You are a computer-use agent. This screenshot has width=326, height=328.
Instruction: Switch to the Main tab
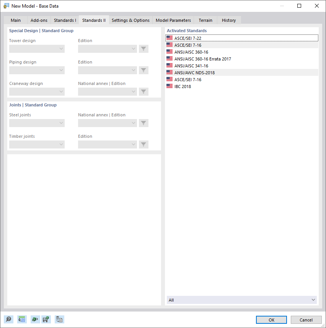(x=16, y=20)
